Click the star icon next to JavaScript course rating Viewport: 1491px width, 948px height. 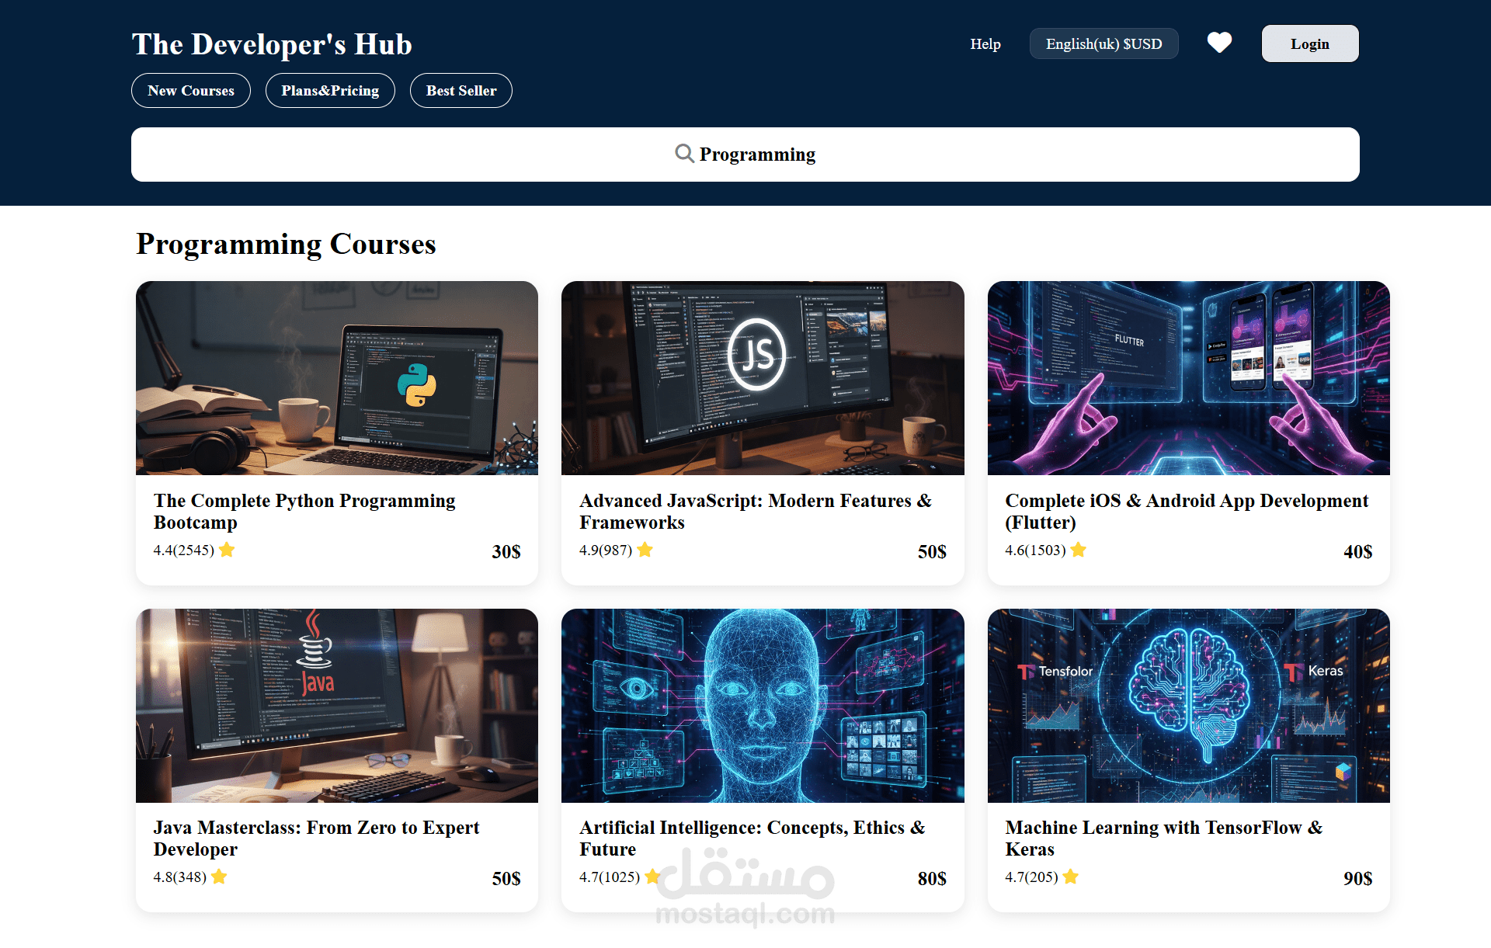click(x=645, y=550)
